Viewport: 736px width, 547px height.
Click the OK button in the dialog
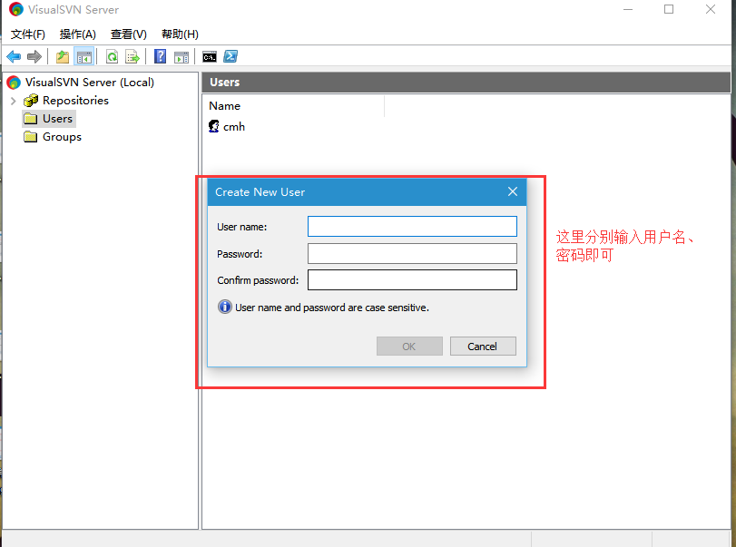(409, 347)
